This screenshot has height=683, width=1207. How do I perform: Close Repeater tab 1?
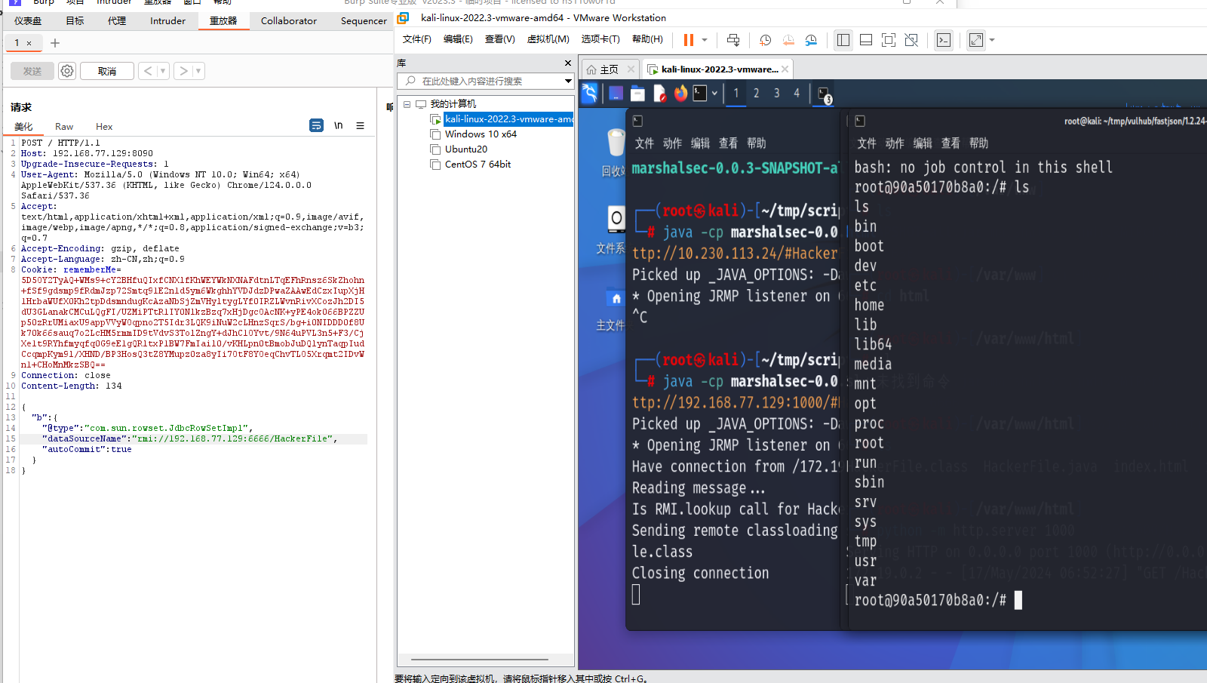[29, 43]
